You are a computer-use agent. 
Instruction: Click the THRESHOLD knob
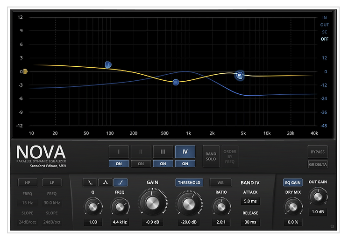(x=189, y=204)
